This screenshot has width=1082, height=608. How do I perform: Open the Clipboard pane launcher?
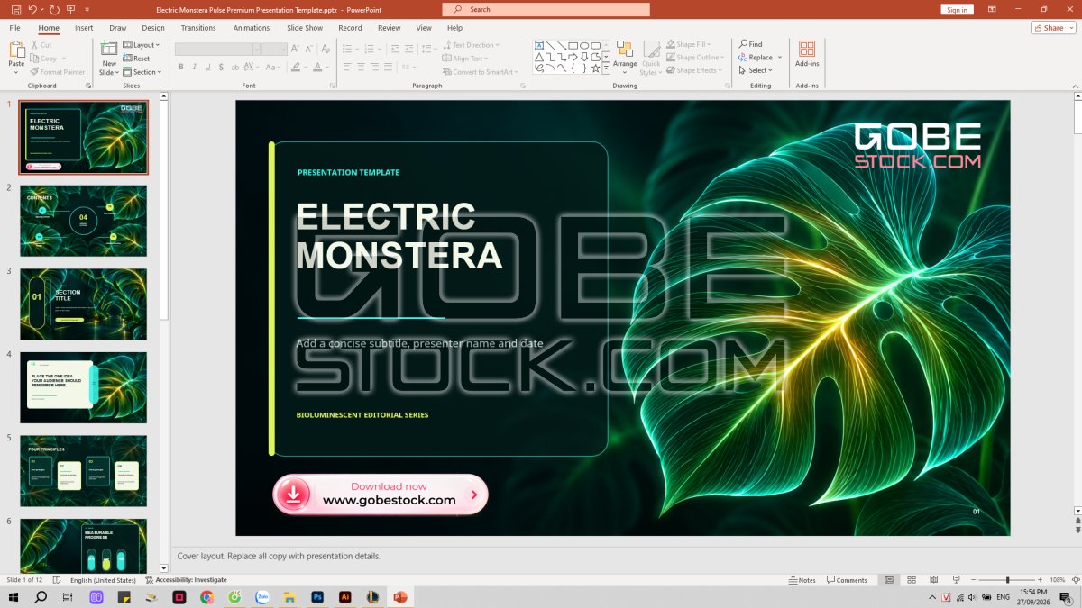[x=88, y=86]
